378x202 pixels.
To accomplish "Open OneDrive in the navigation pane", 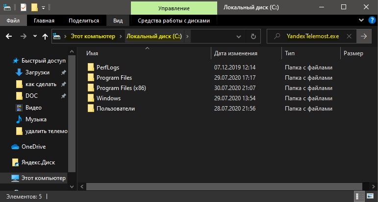I will pos(33,147).
